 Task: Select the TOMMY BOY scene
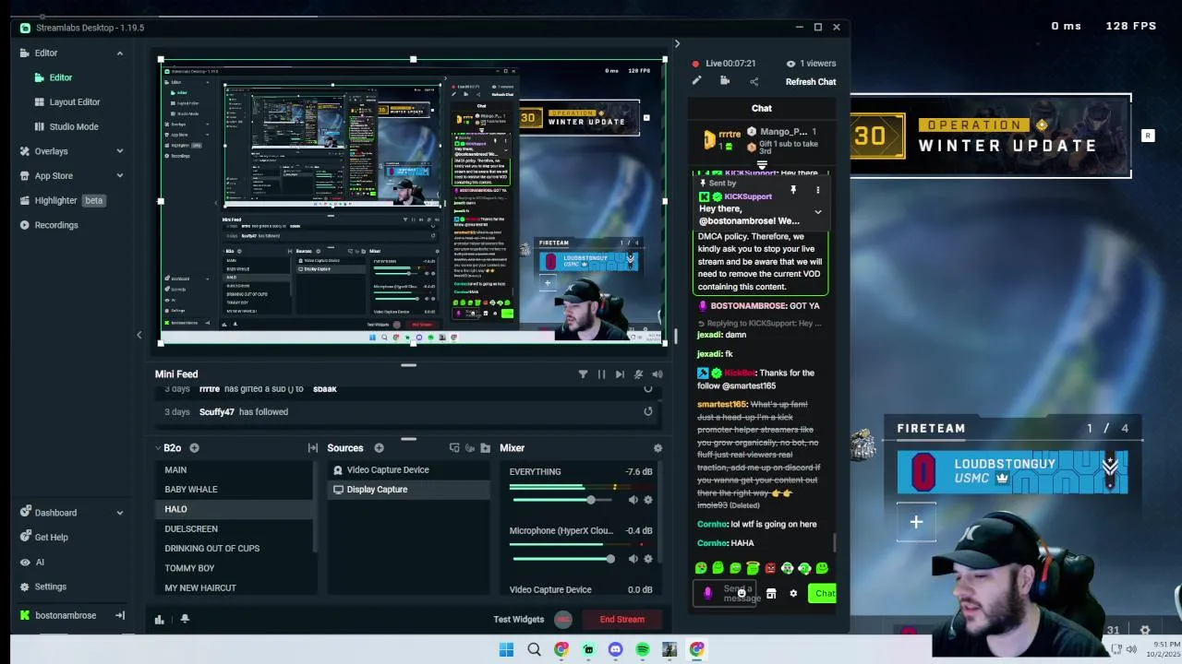pos(235,568)
